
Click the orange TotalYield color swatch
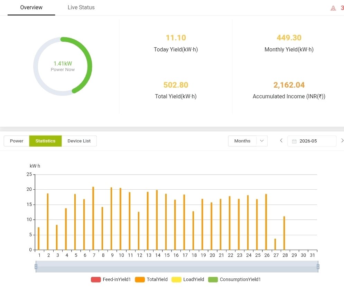coord(140,279)
